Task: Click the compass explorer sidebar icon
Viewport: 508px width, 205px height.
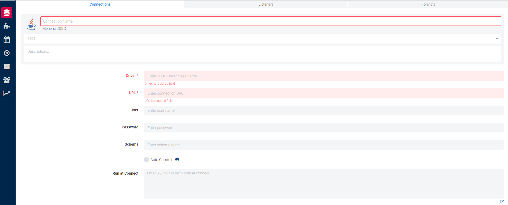Action: (x=7, y=53)
